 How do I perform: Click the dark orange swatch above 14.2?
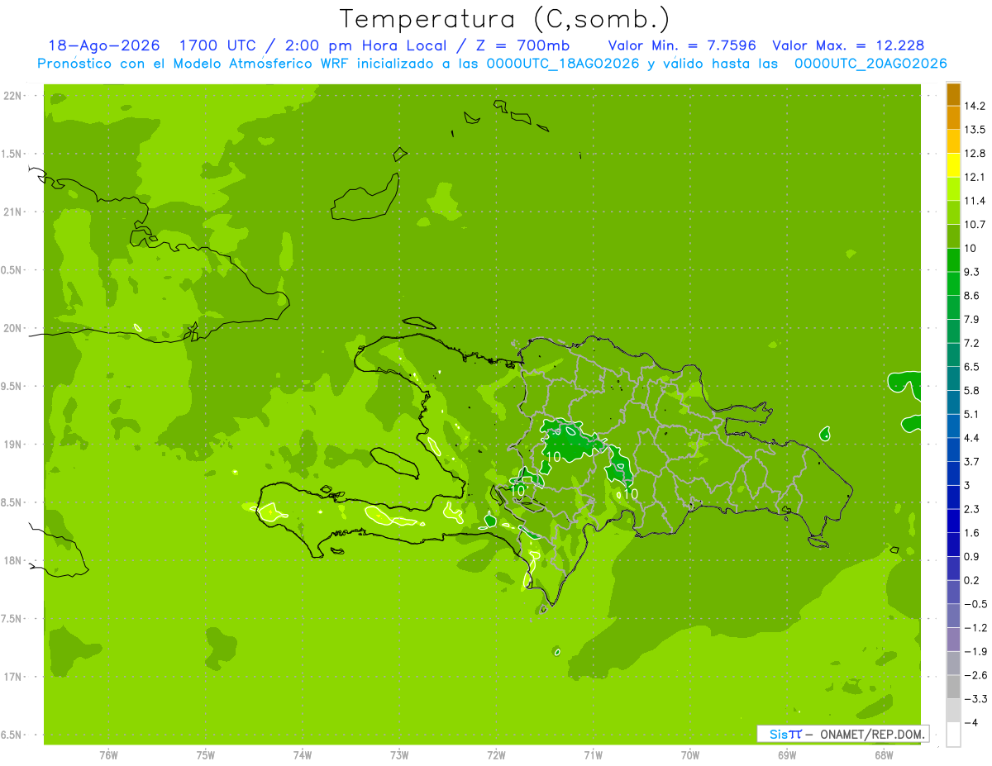(953, 94)
